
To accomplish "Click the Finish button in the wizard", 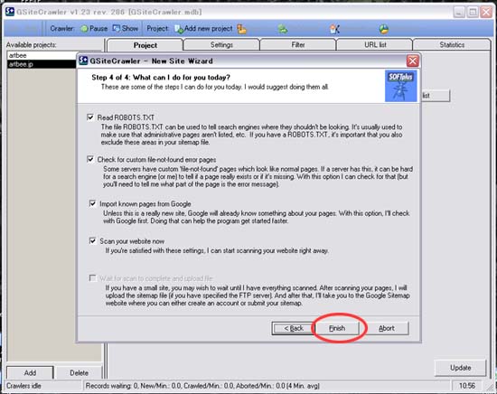I will (x=337, y=328).
